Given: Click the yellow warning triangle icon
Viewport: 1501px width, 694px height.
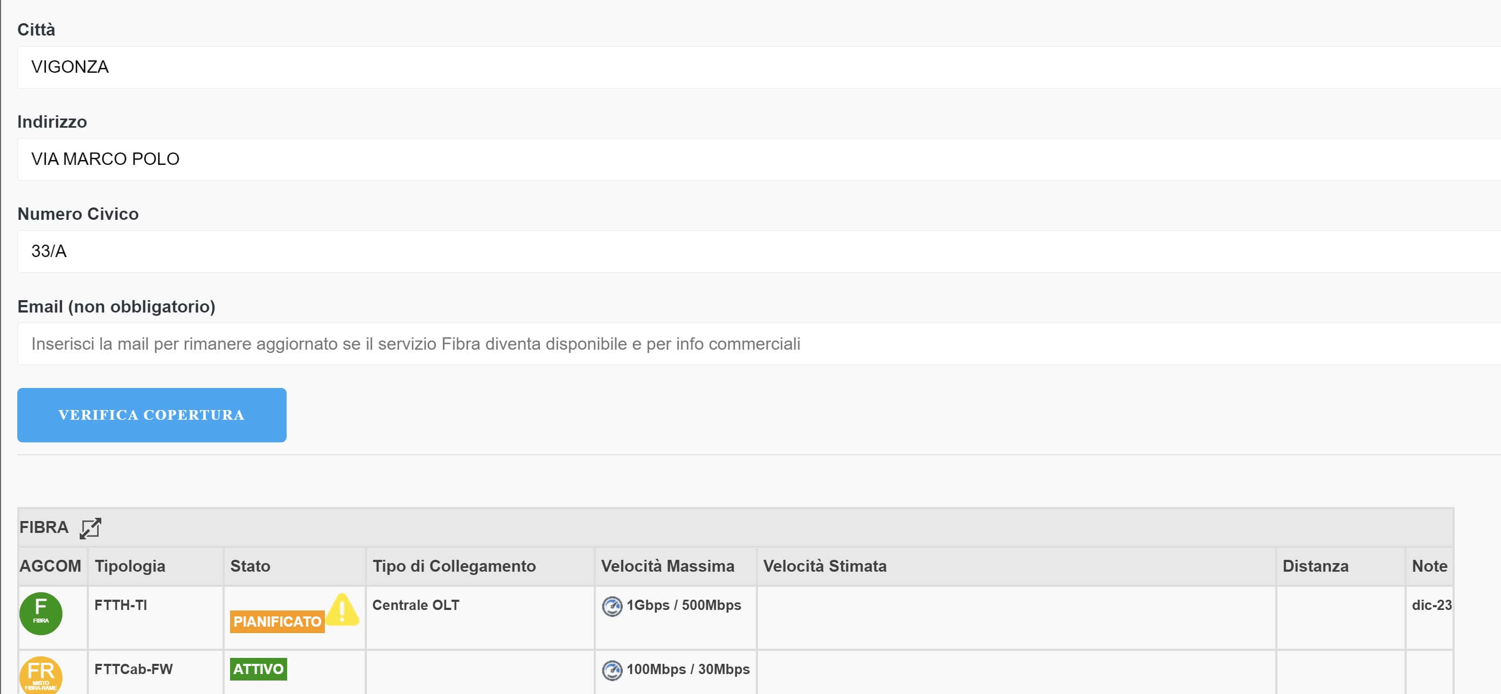Looking at the screenshot, I should tap(342, 609).
